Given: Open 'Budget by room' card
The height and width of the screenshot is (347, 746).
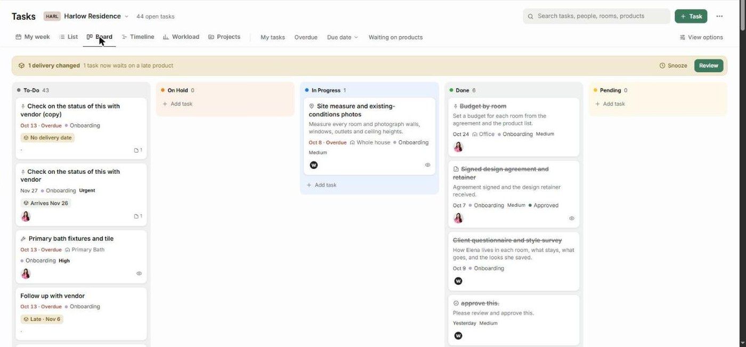Looking at the screenshot, I should point(514,127).
